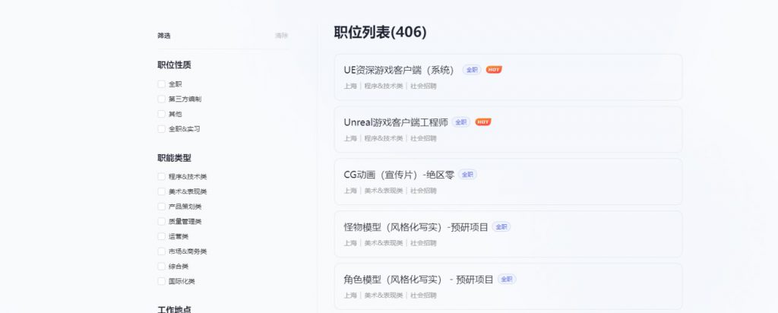This screenshot has width=778, height=313.
Task: Check the 全职 job nature checkbox
Action: tap(161, 84)
